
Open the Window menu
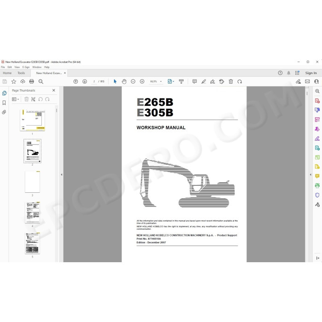[x=37, y=67]
